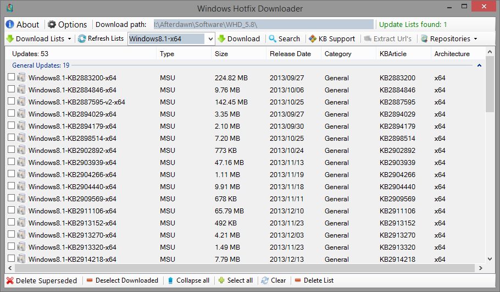Click file icon of Windows8.1-KB2902892-x64
The image size is (500, 292).
click(x=21, y=150)
